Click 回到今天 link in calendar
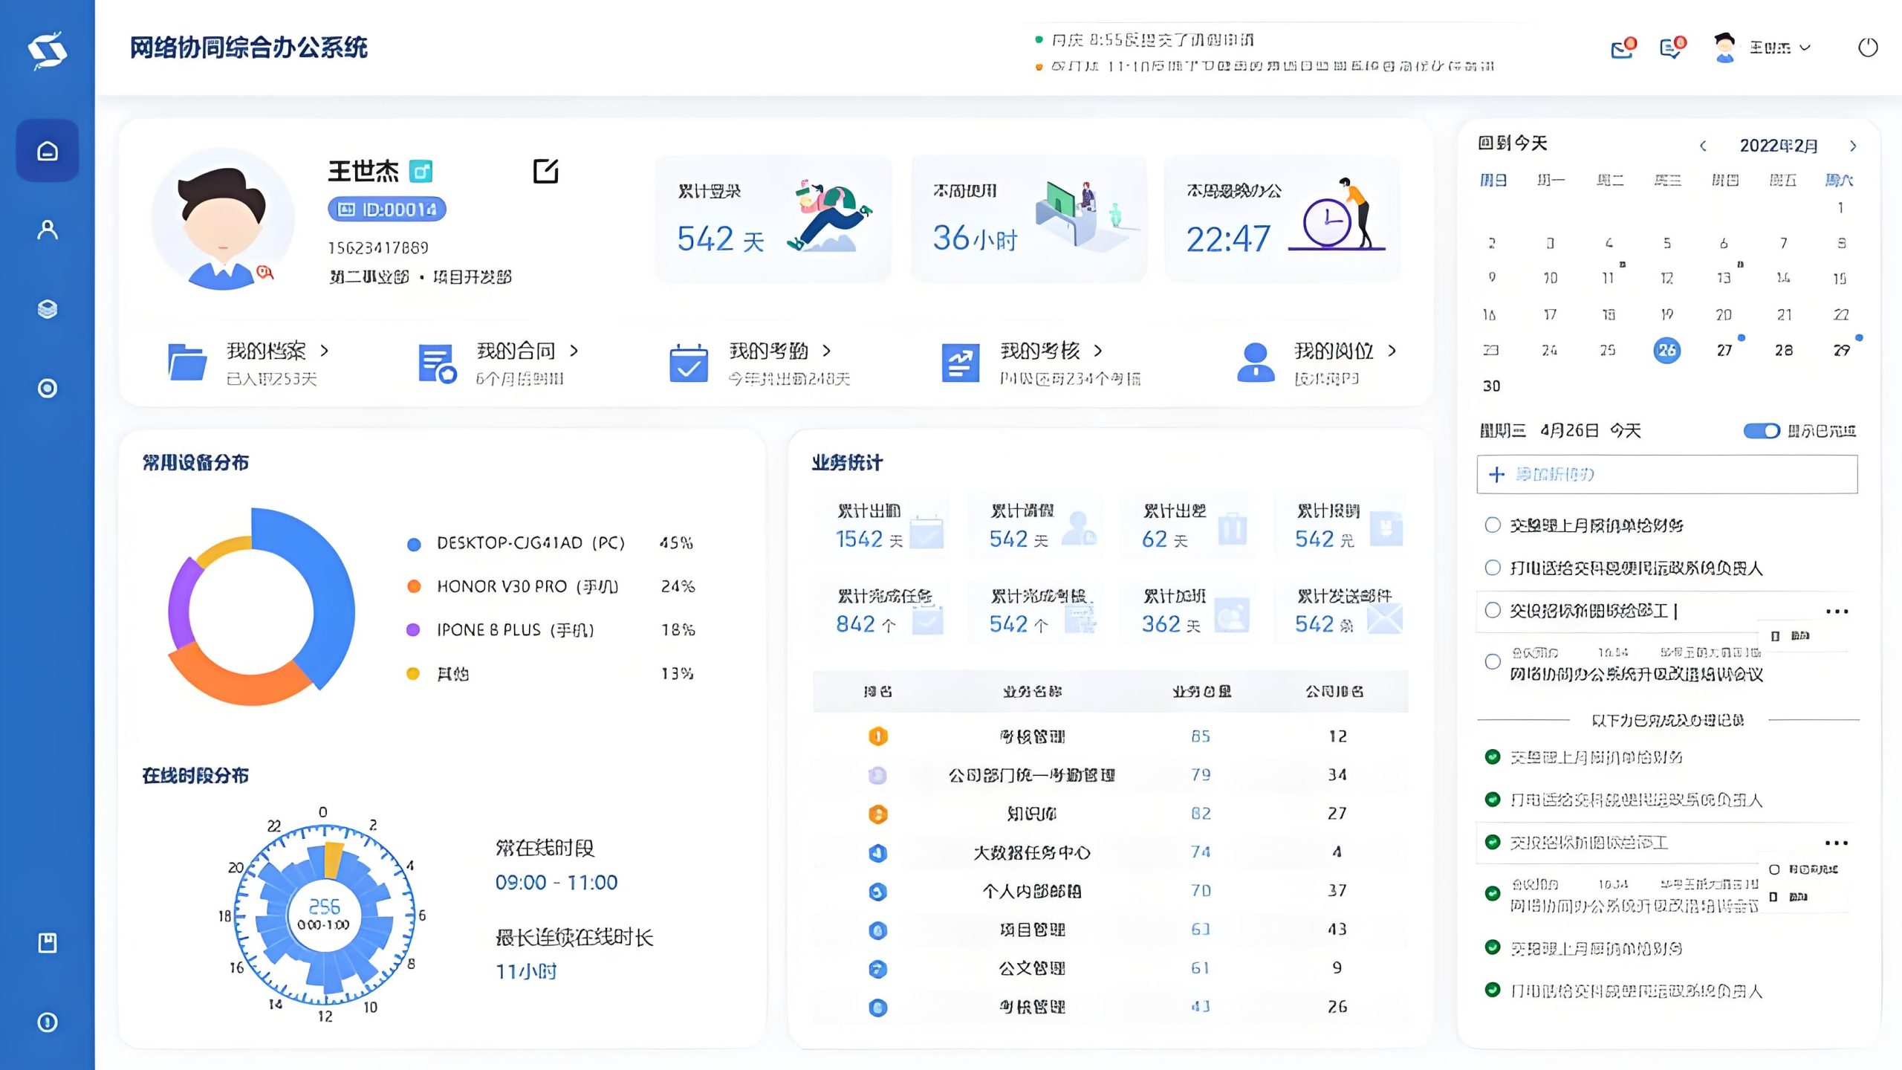 pos(1513,143)
